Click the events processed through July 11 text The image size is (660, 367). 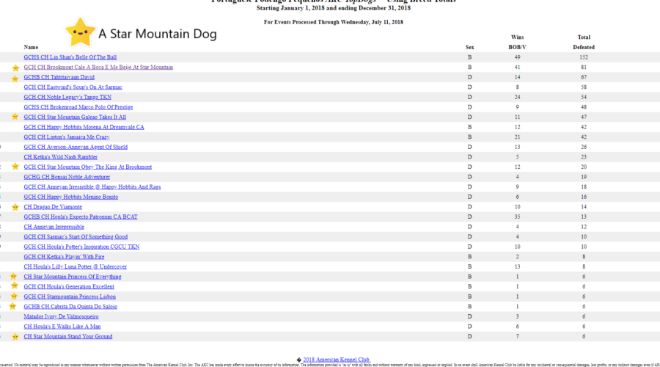[334, 22]
